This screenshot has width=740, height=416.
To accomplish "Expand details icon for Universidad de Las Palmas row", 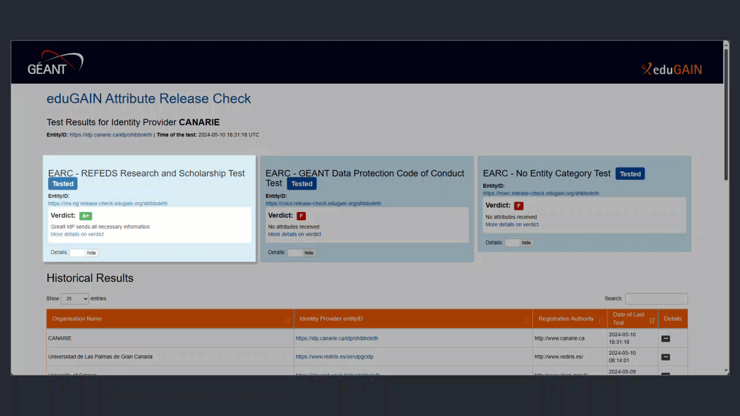I will [x=665, y=357].
